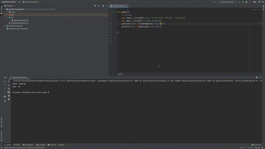Toggle the Structure side tool window tab

click(1, 122)
